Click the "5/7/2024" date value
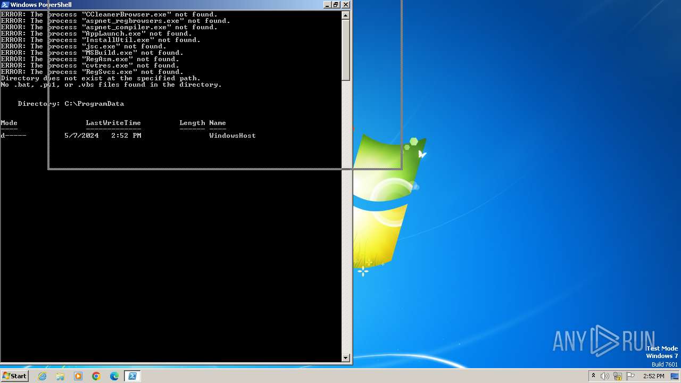This screenshot has width=681, height=383. pyautogui.click(x=81, y=136)
